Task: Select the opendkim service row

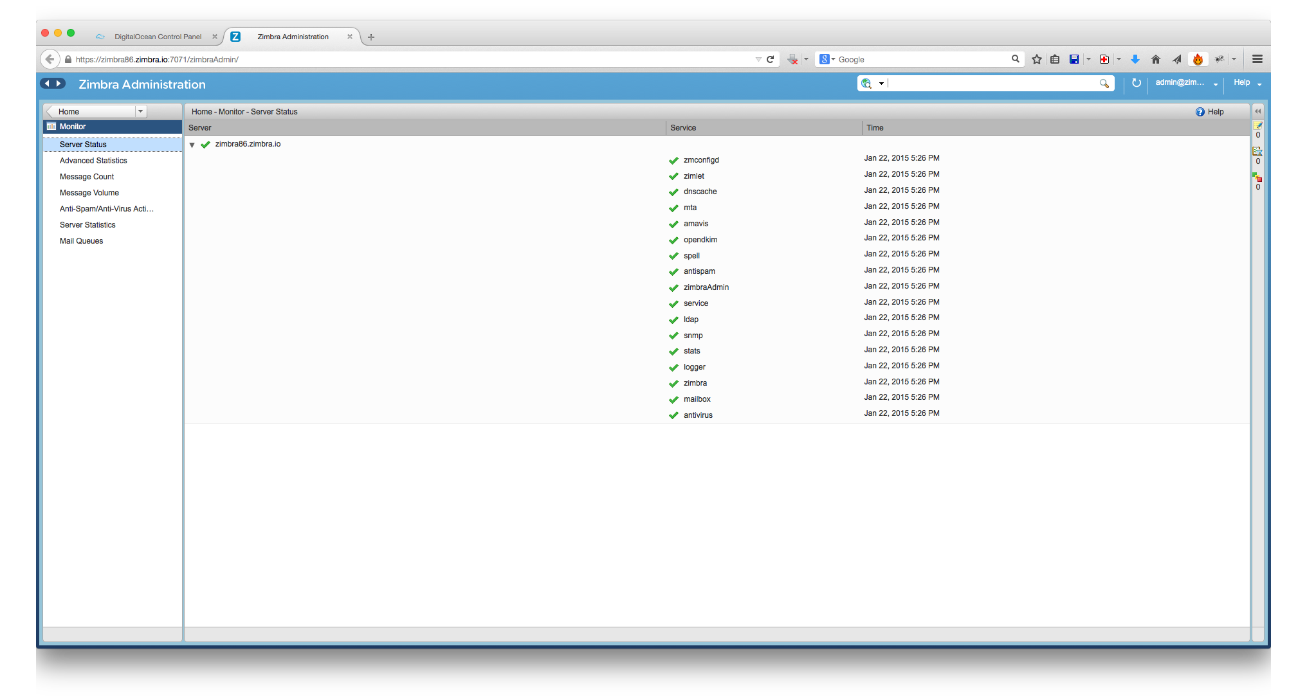Action: [717, 239]
